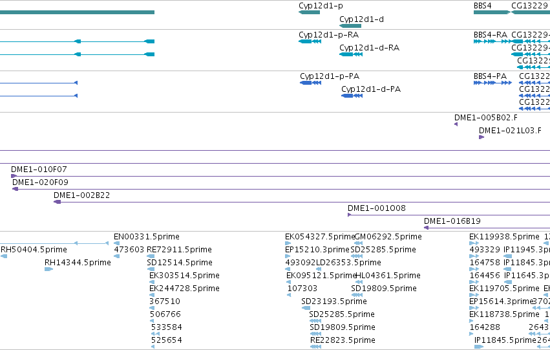The width and height of the screenshot is (550, 350).
Task: Select the DME1-016B19 clone label
Action: [x=452, y=221]
